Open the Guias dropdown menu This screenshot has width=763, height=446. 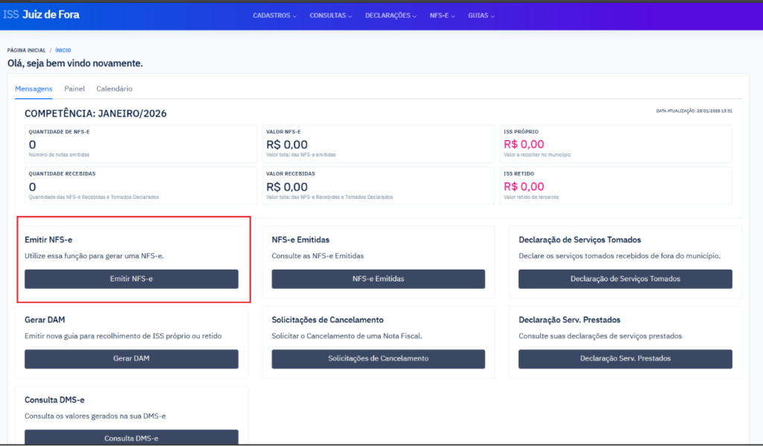tap(481, 16)
